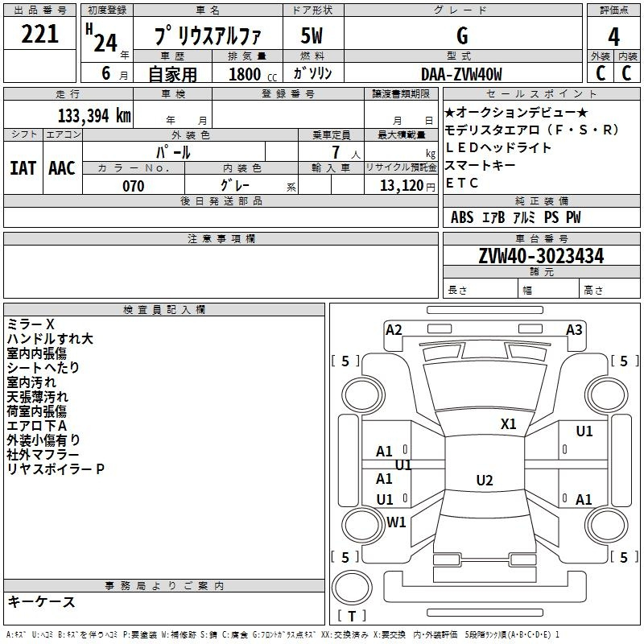Click the recycle deposit "13,120円"
The height and width of the screenshot is (644, 644).
click(407, 186)
